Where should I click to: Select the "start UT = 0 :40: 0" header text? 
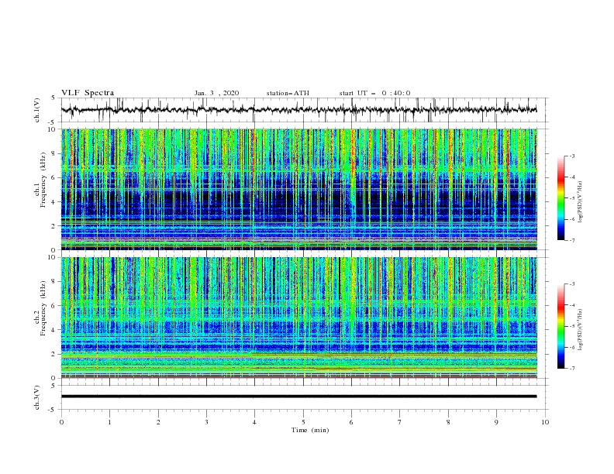tap(374, 93)
